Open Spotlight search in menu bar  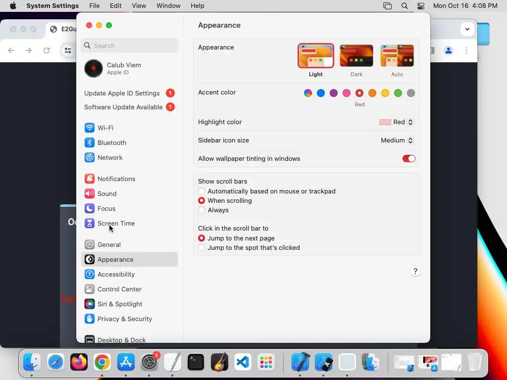pyautogui.click(x=404, y=6)
